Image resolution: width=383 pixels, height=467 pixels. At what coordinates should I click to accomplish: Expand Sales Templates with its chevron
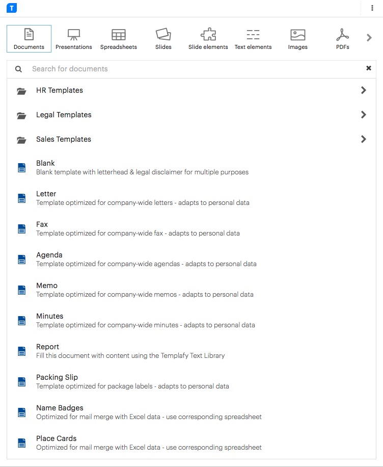pos(363,139)
